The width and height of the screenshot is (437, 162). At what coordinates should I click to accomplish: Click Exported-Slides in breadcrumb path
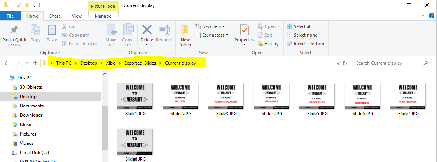click(x=140, y=63)
